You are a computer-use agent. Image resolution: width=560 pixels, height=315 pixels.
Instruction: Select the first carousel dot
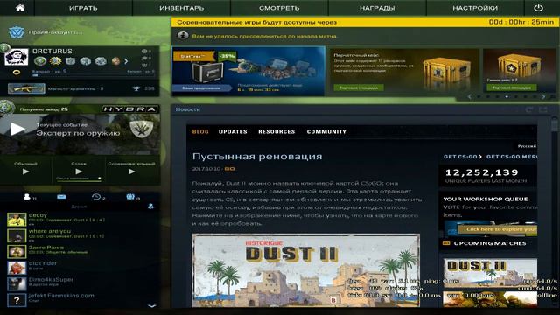tap(479, 96)
